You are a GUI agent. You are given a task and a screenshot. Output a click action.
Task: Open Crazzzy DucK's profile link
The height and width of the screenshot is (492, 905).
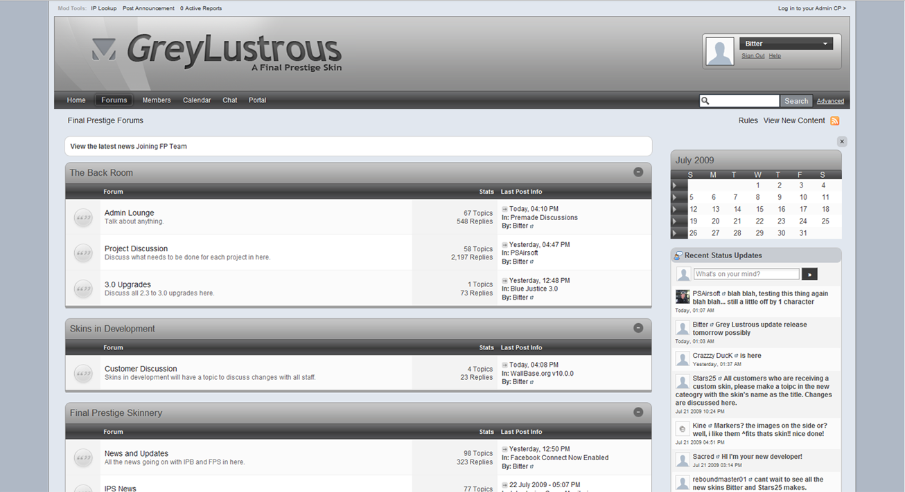click(x=712, y=356)
